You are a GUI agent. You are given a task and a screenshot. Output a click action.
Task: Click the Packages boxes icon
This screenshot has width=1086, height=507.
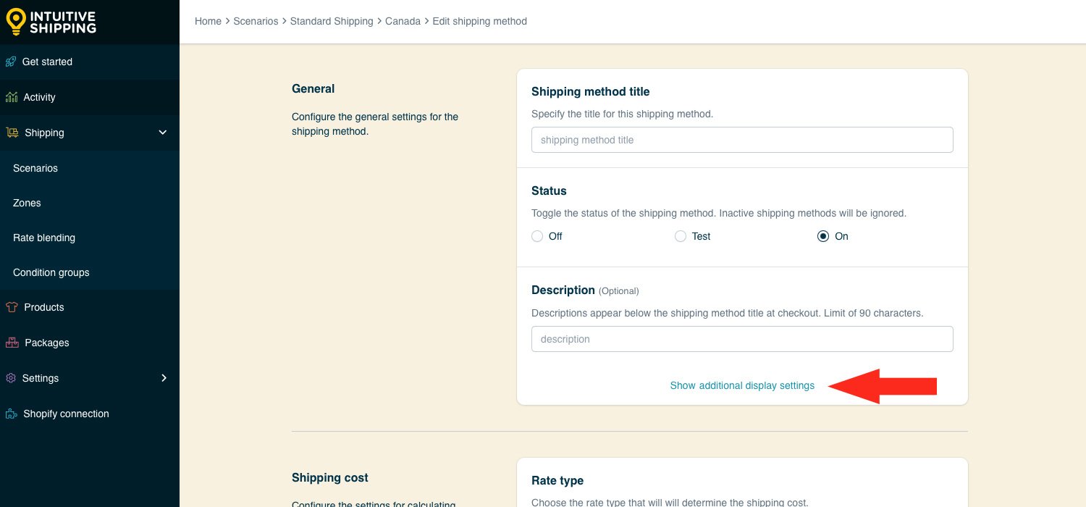point(11,343)
